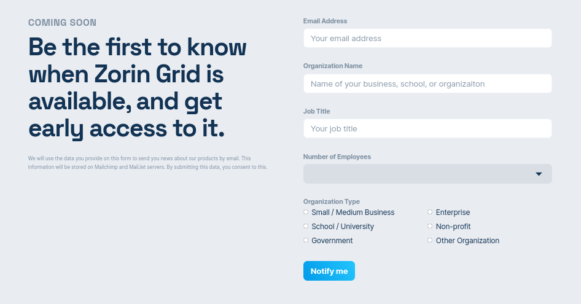The width and height of the screenshot is (581, 304).
Task: Select Small / Medium Business radio option
Action: click(306, 212)
